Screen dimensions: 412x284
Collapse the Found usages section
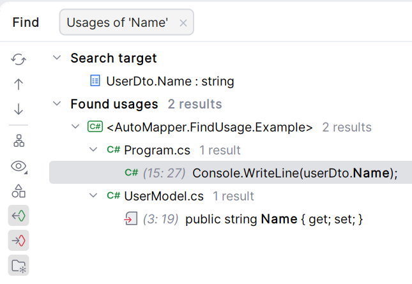[x=57, y=103]
